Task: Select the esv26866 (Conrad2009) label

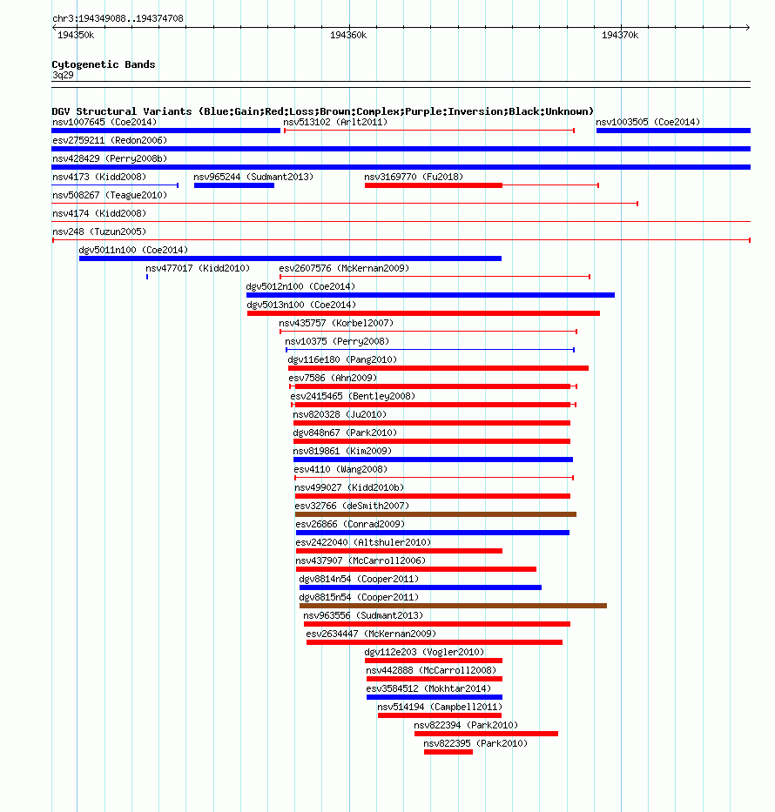Action: (x=350, y=524)
